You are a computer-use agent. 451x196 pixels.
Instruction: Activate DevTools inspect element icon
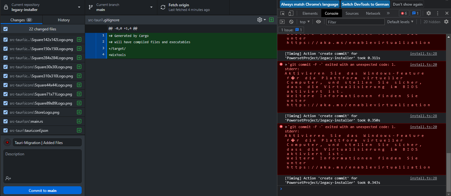pyautogui.click(x=282, y=13)
